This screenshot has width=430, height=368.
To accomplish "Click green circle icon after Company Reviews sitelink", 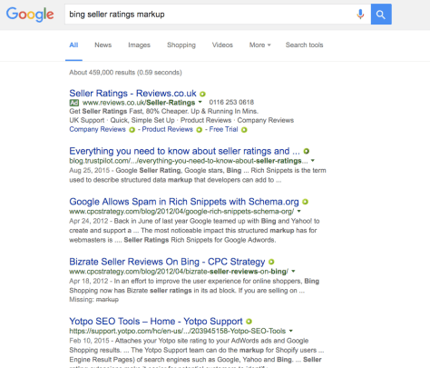I will (x=132, y=130).
